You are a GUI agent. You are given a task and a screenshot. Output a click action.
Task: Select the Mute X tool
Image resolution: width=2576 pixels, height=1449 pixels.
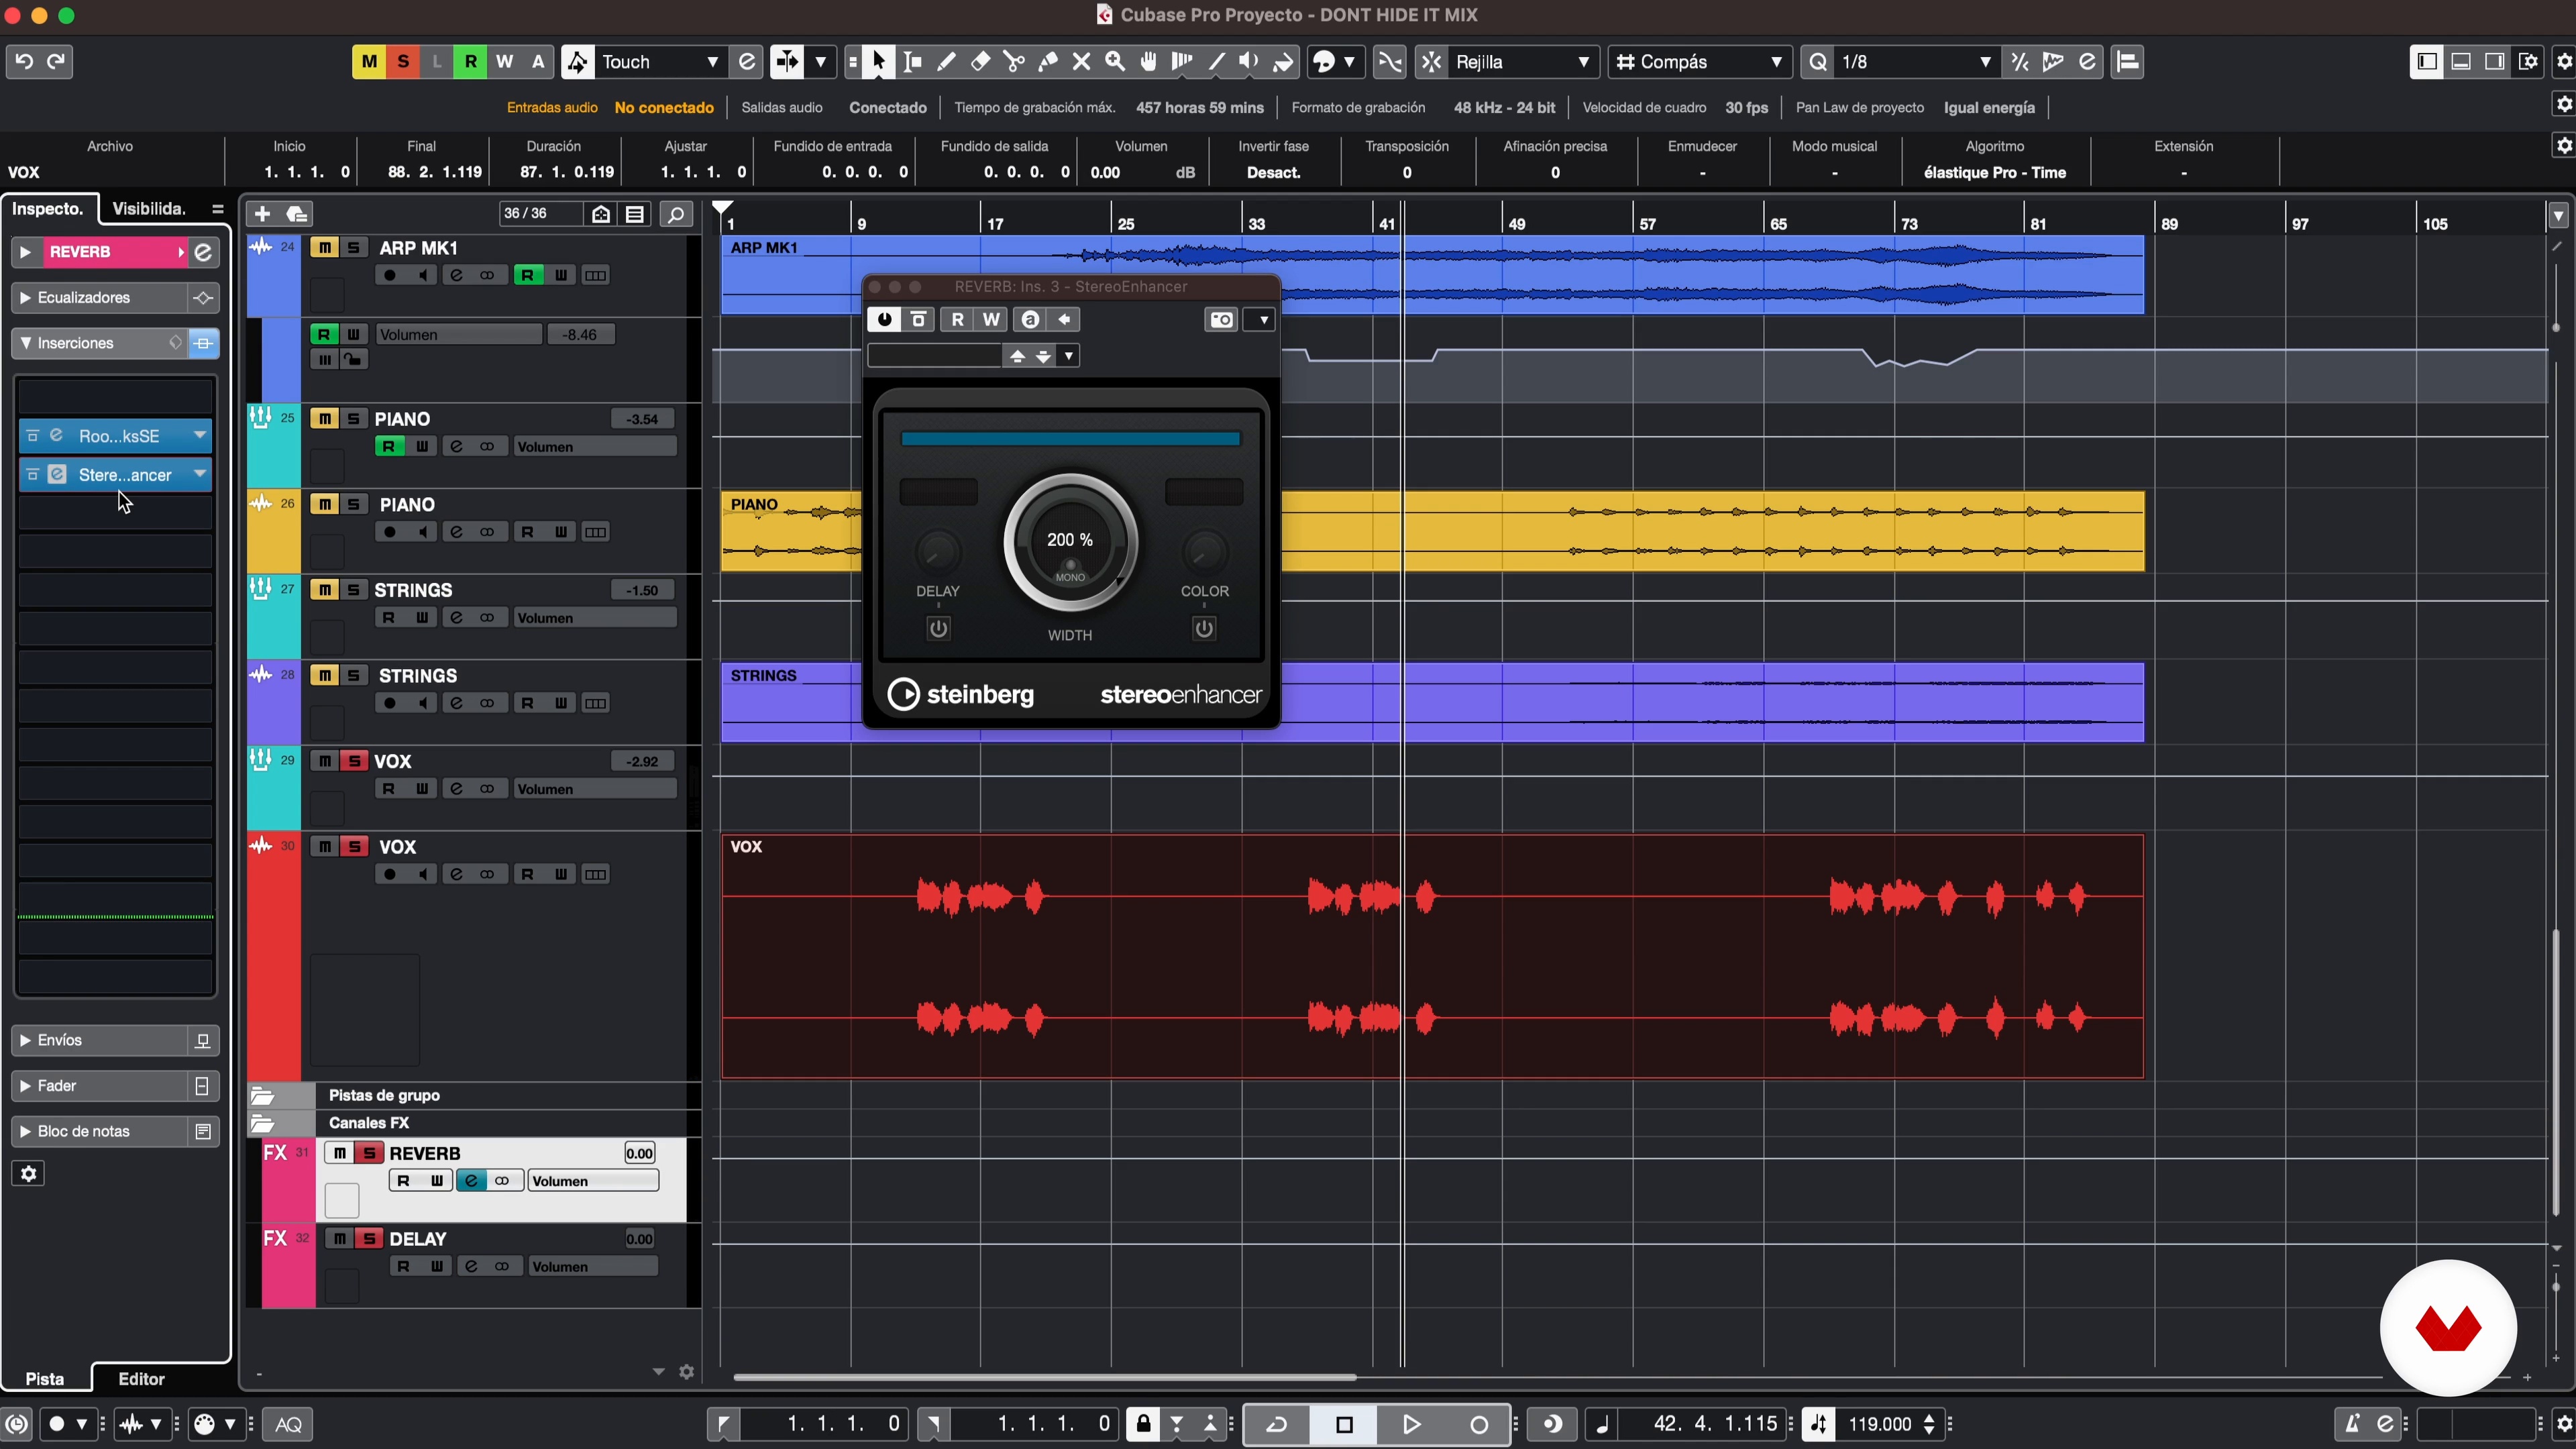(1081, 62)
